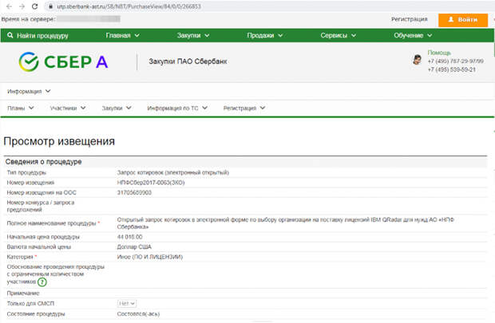Click value Запрос котировок (электронный открытый)
This screenshot has height=323, width=495.
pos(173,172)
